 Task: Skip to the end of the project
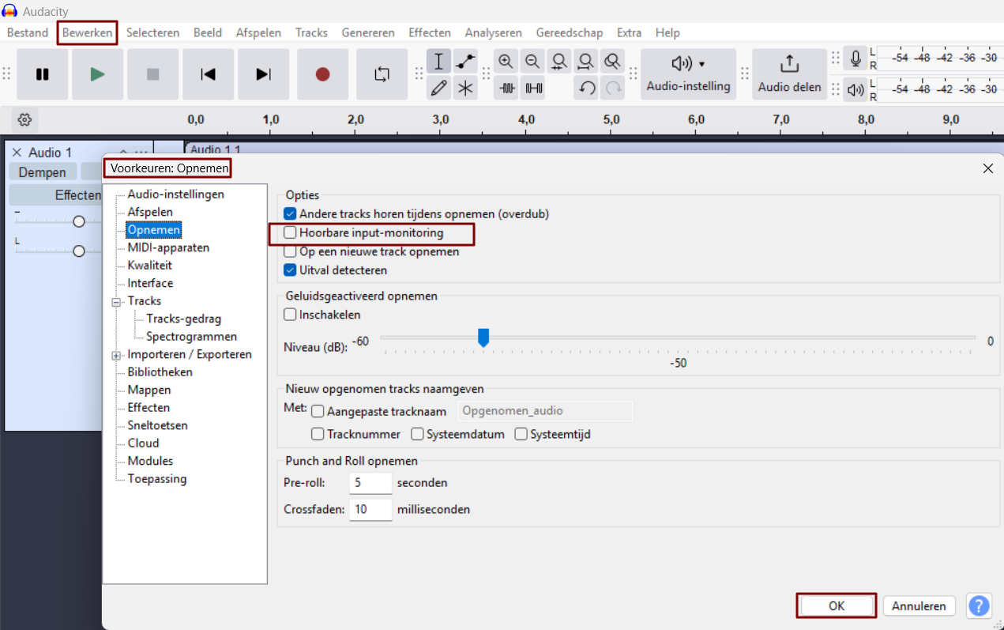[264, 74]
